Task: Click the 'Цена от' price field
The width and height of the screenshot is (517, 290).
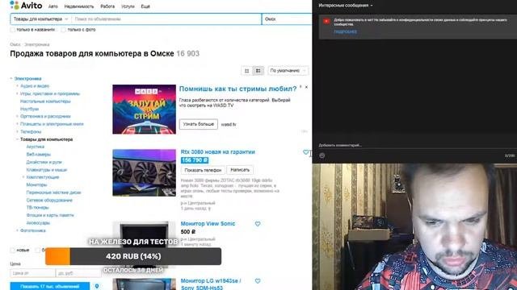Action: click(x=32, y=273)
